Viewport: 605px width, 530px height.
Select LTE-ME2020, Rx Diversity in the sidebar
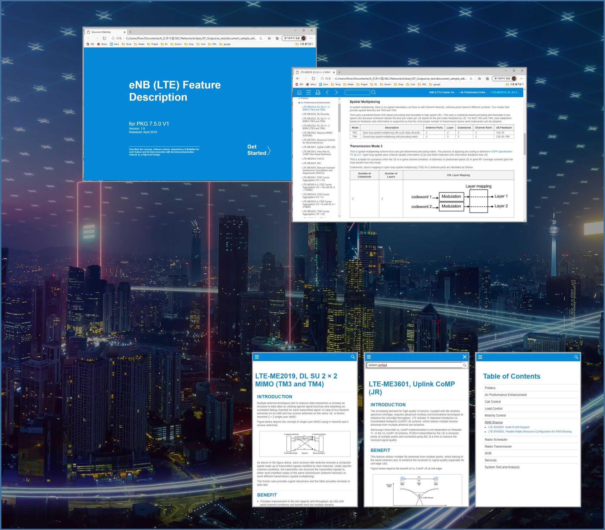tap(316, 114)
